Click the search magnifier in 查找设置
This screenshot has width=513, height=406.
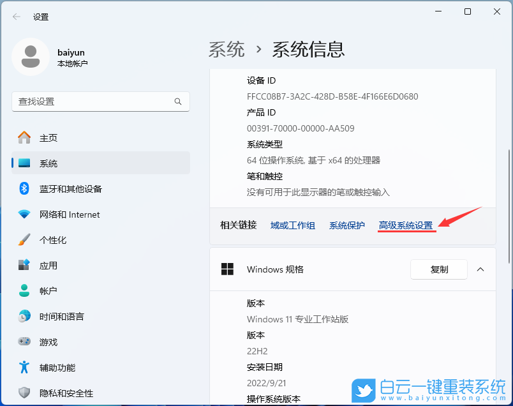coord(179,101)
